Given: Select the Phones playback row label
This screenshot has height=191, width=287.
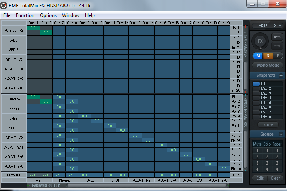Looking at the screenshot, I should click(14, 109).
